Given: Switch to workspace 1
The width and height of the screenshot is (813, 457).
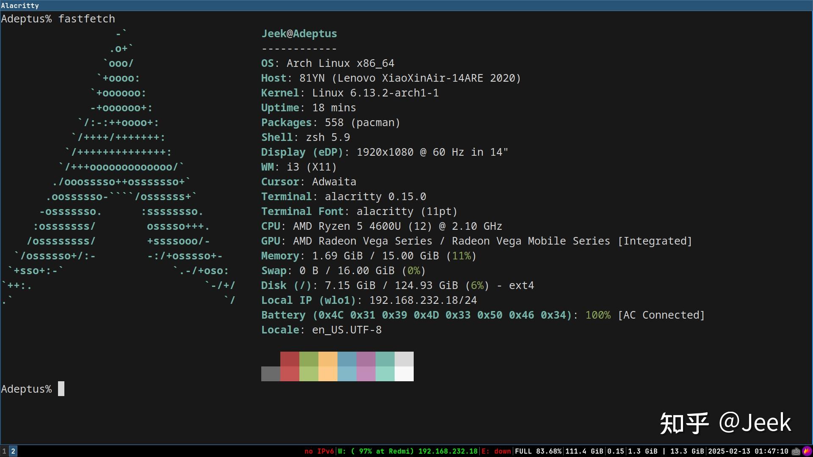Looking at the screenshot, I should click(x=4, y=451).
